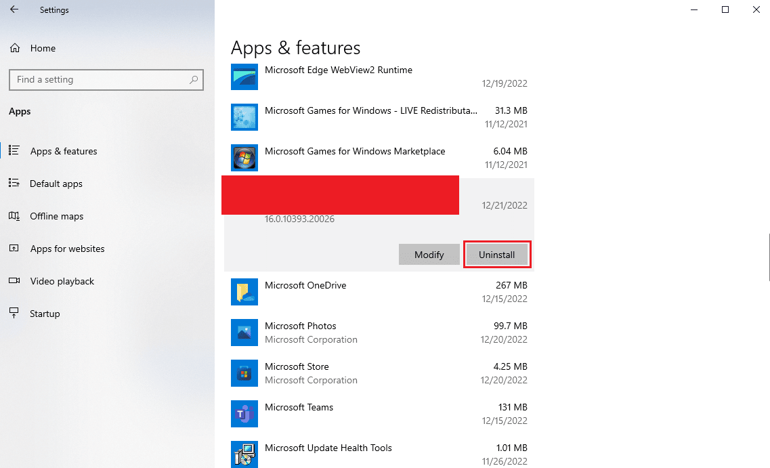Click the 131 MB Teams size

[513, 407]
